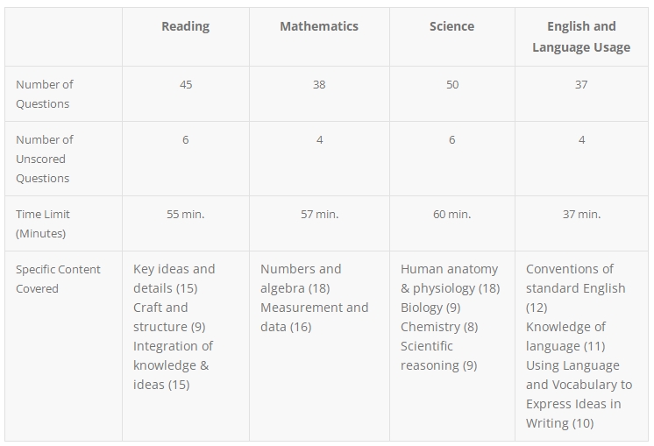Select Scientific reasoning (9) text
Viewport: 654px width, 446px height.
tap(439, 356)
